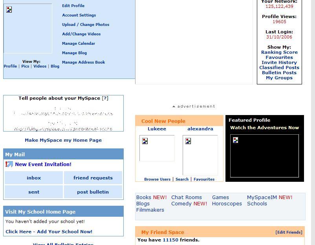The height and width of the screenshot is (245, 315).
Task: Click Make MySpace my Home Page
Action: pos(63,140)
